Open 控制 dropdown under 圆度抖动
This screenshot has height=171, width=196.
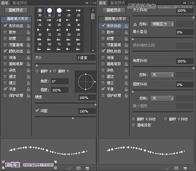pyautogui.click(x=162, y=98)
